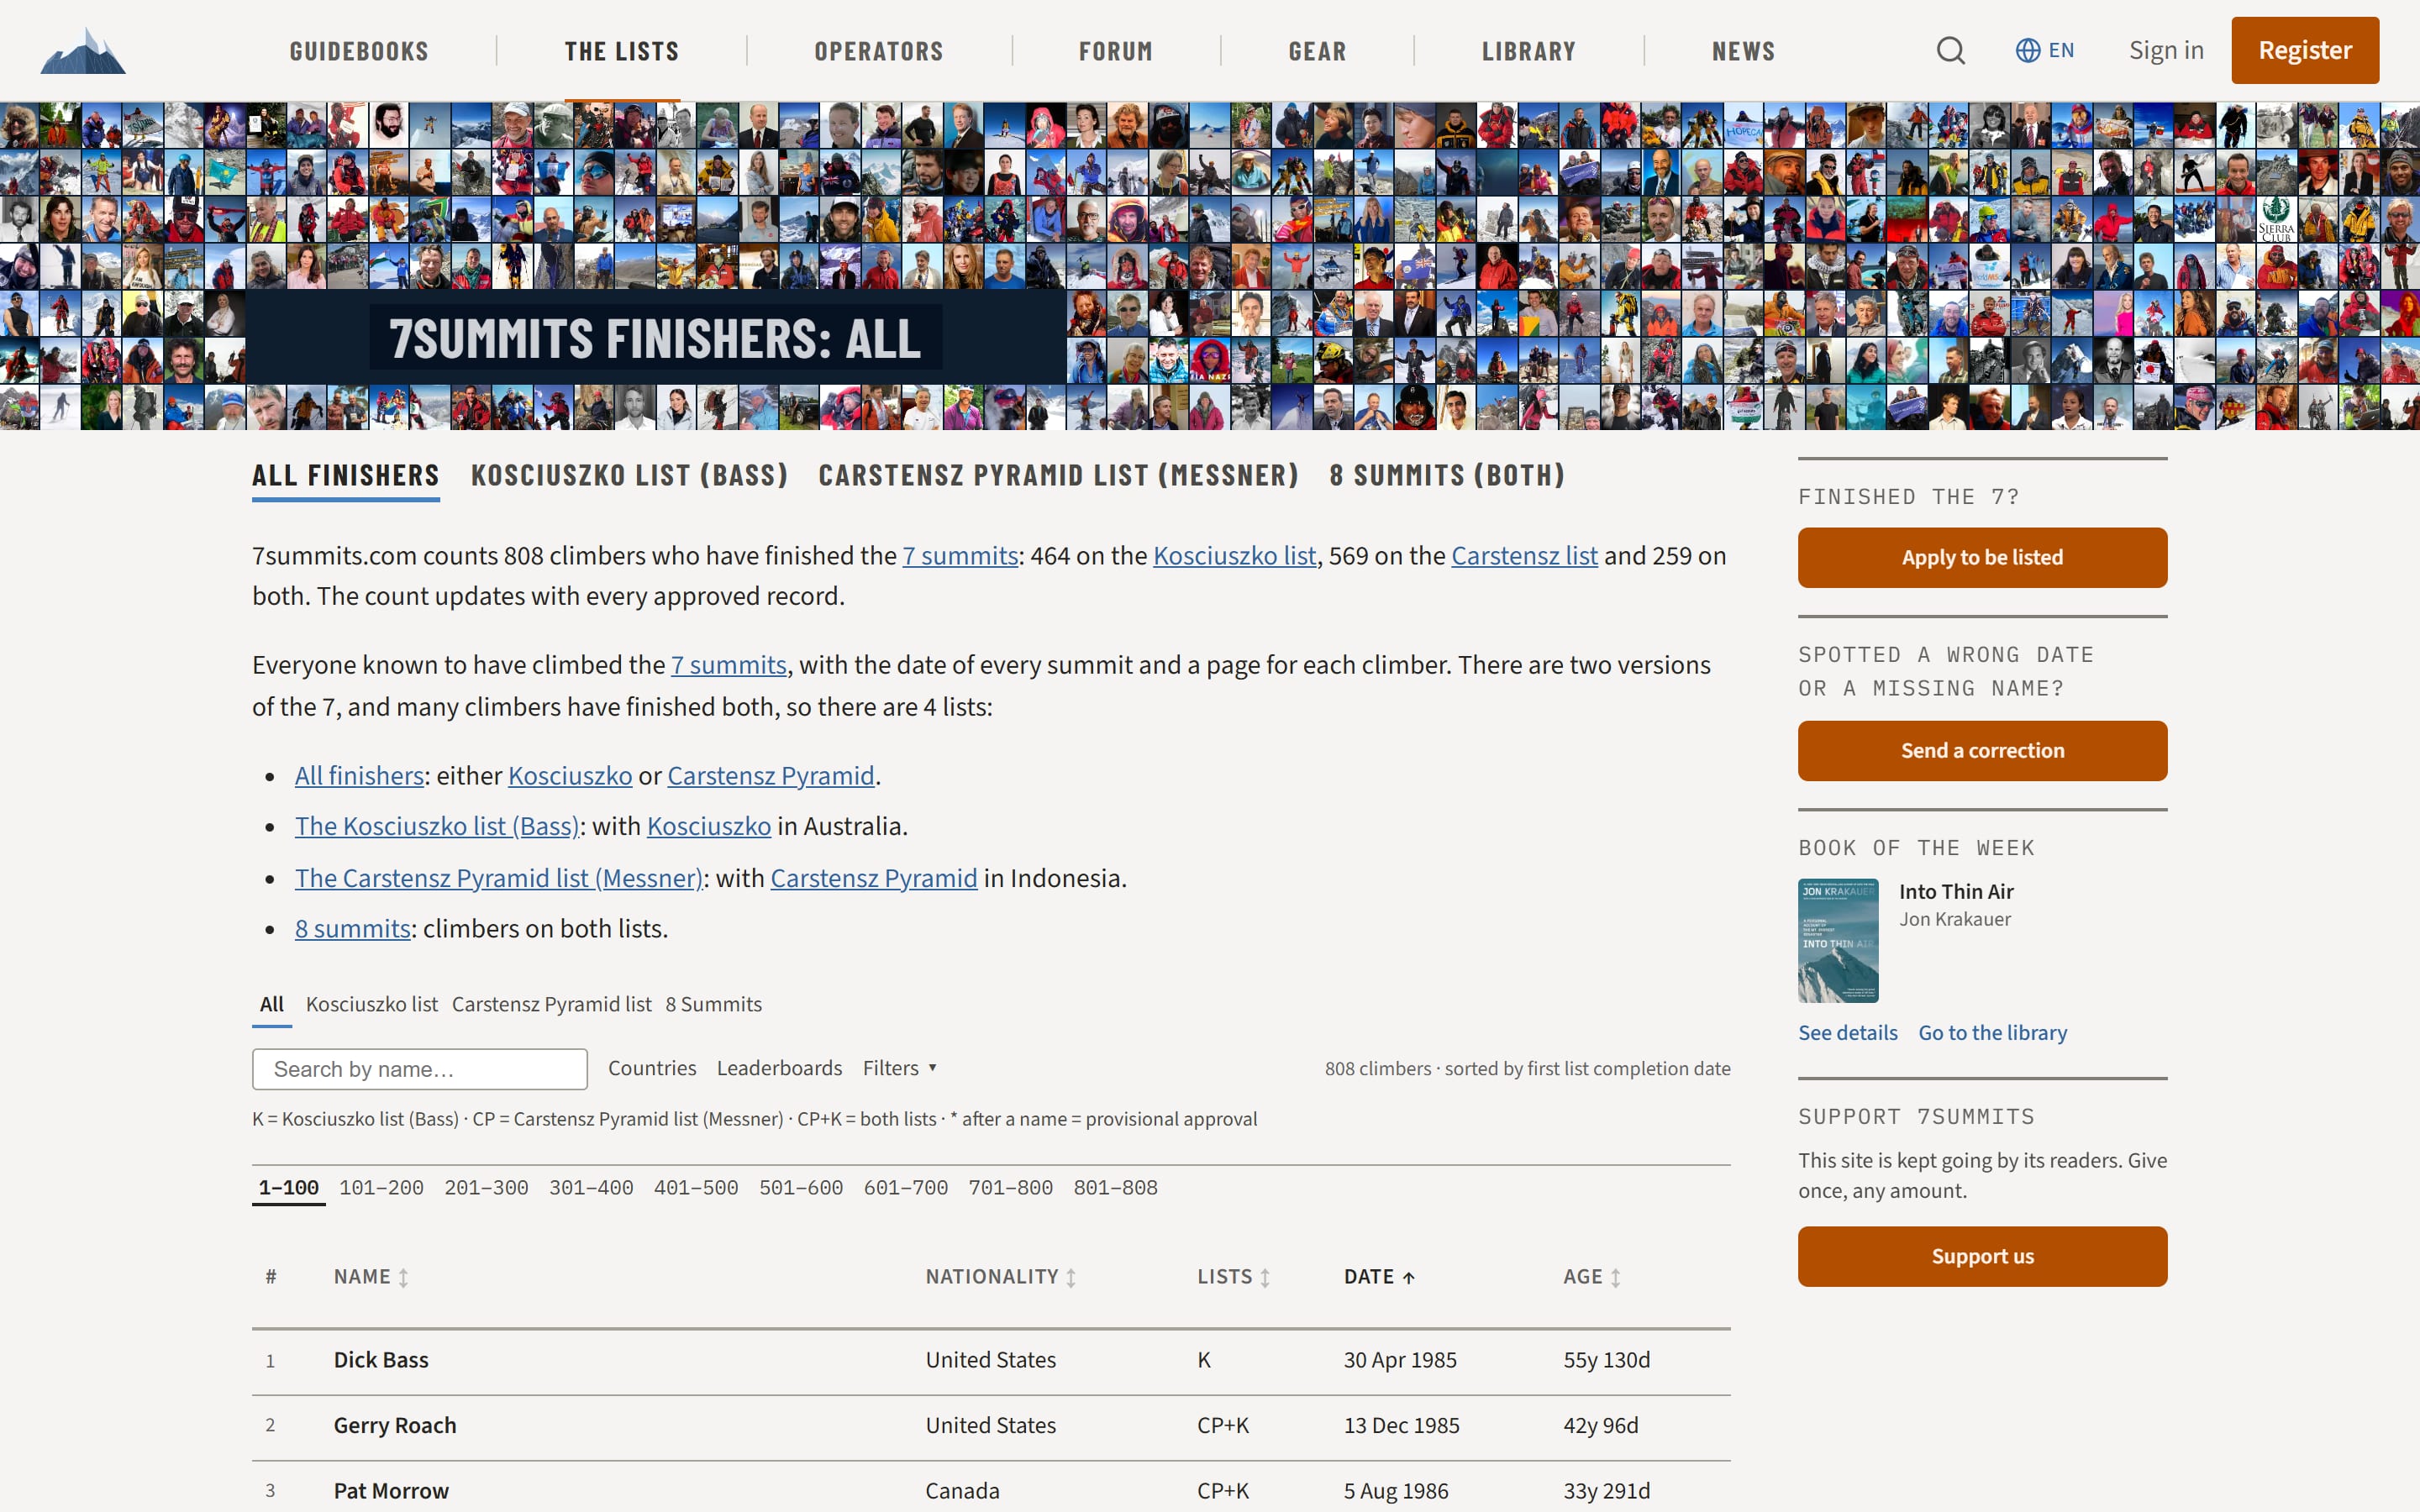Open the Guidebooks menu
Viewport: 2420px width, 1512px height.
[x=358, y=51]
